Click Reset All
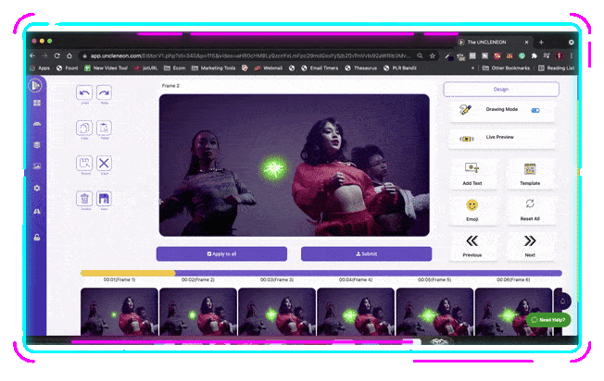 point(530,210)
